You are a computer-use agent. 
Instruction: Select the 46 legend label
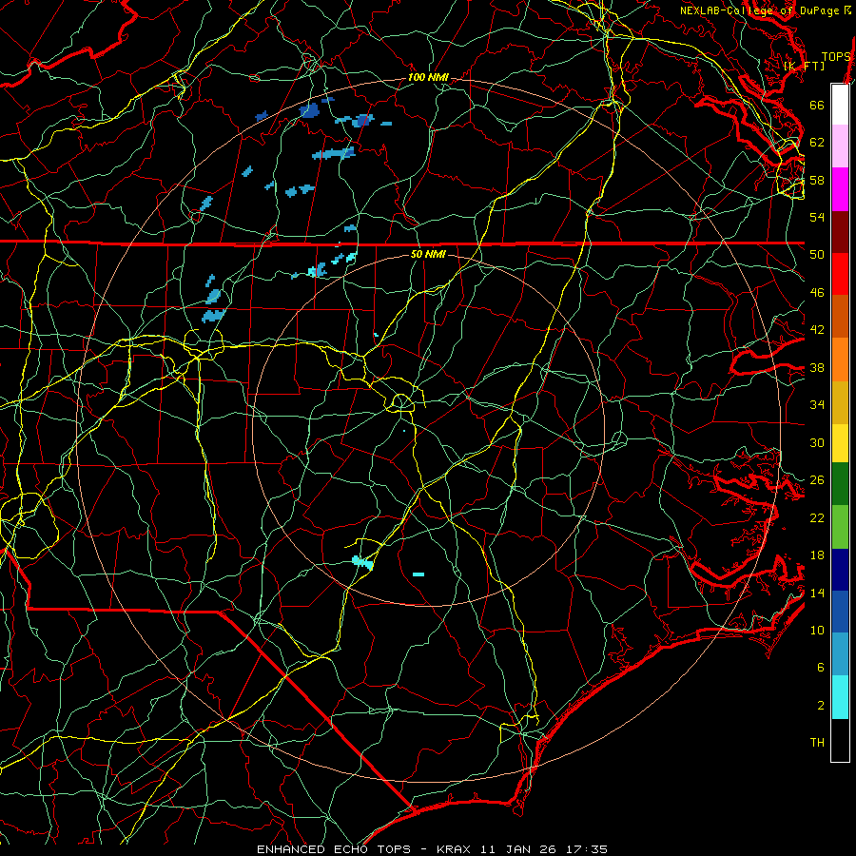coord(817,293)
